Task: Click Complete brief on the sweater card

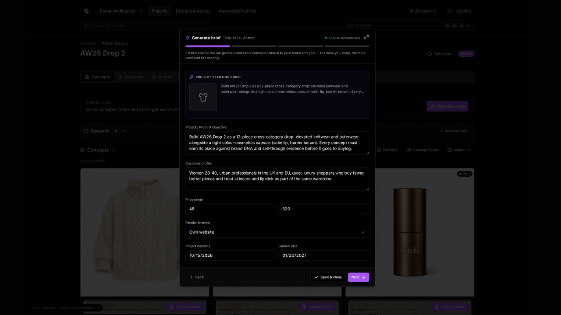Action: click(185, 307)
